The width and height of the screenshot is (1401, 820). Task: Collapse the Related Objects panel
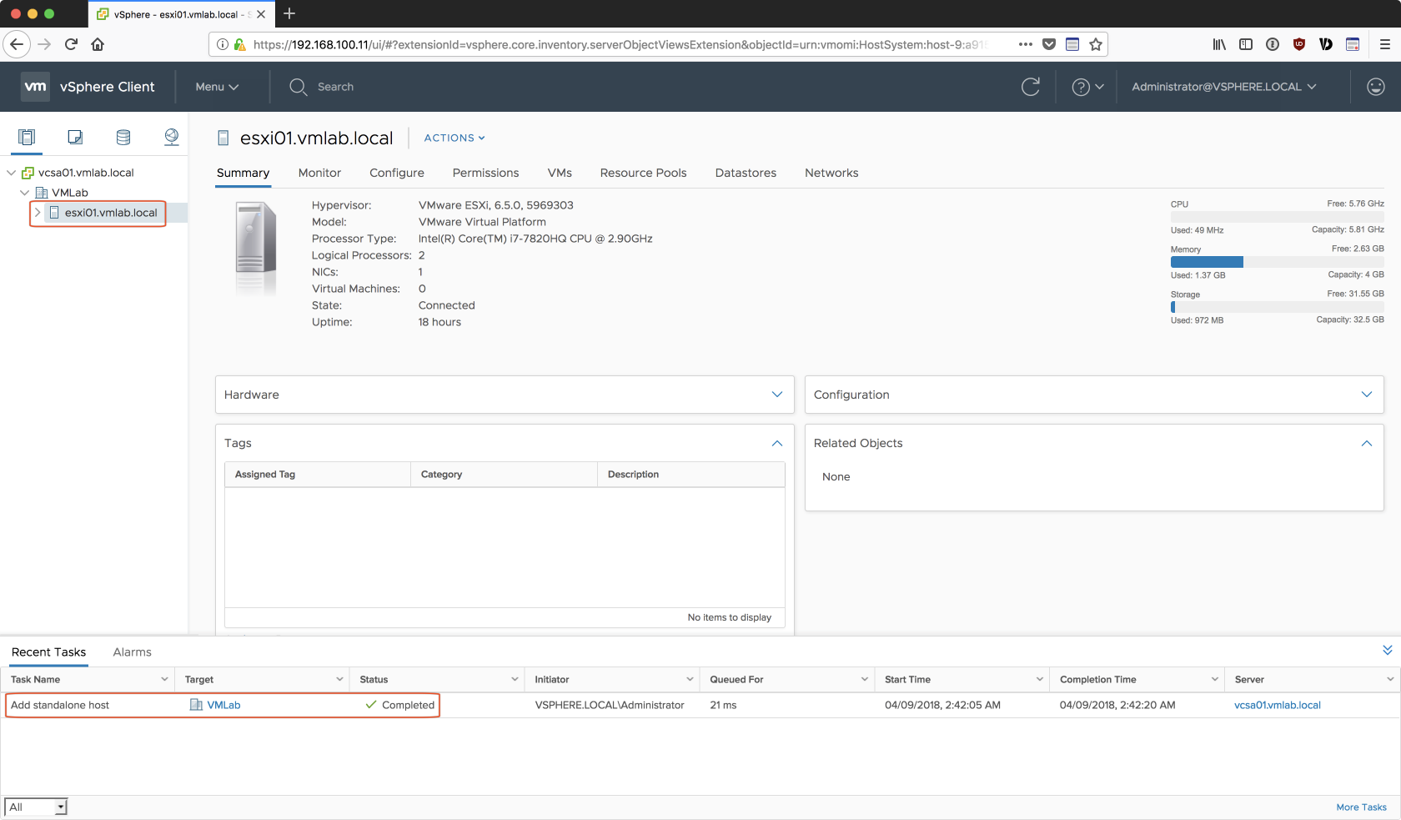pyautogui.click(x=1366, y=443)
